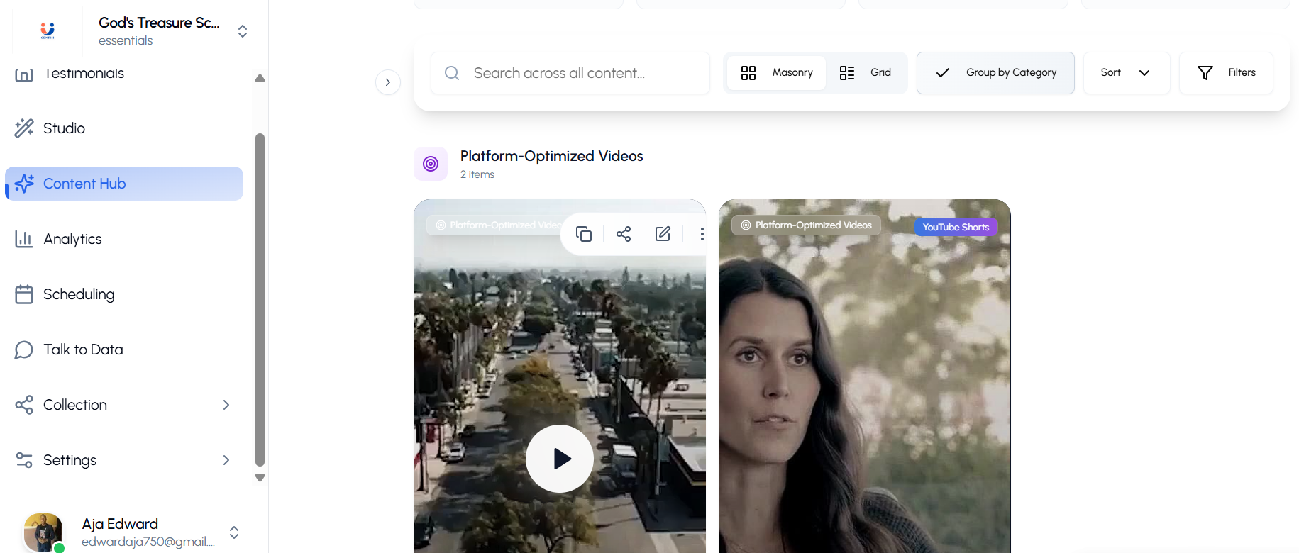Click the Content Hub sparkle icon

[x=24, y=184]
